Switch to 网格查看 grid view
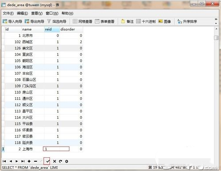This screenshot has width=221, height=171. tap(82, 22)
